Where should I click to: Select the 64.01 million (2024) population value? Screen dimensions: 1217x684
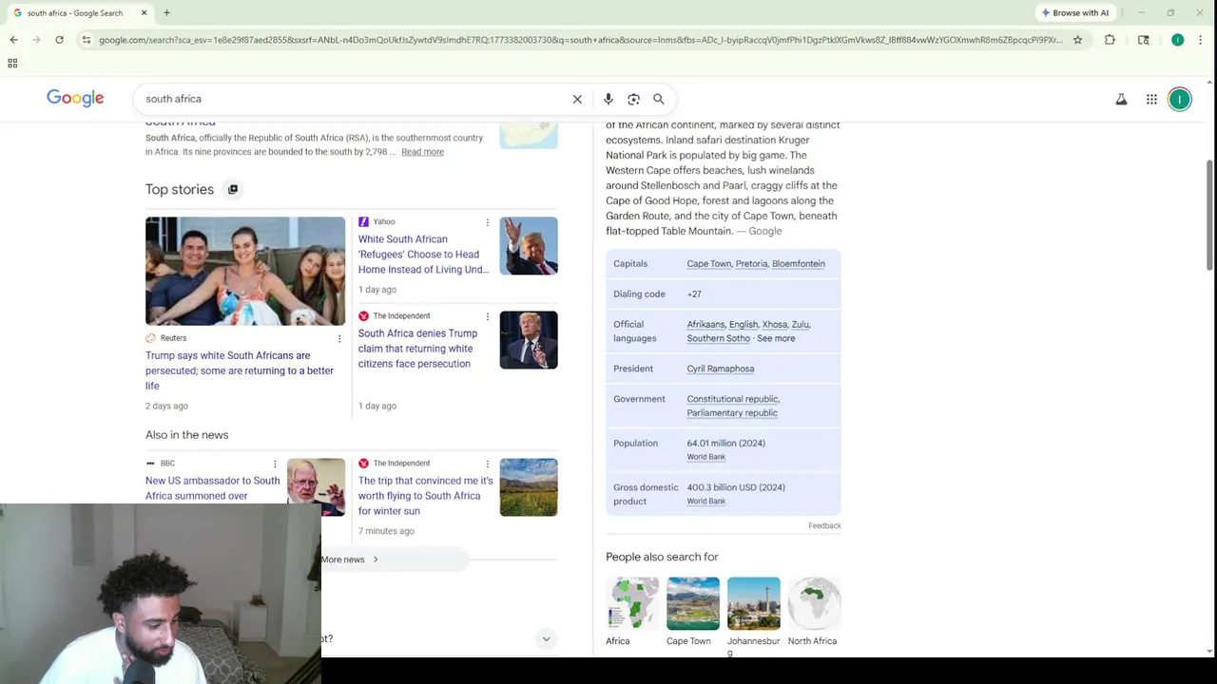(726, 444)
